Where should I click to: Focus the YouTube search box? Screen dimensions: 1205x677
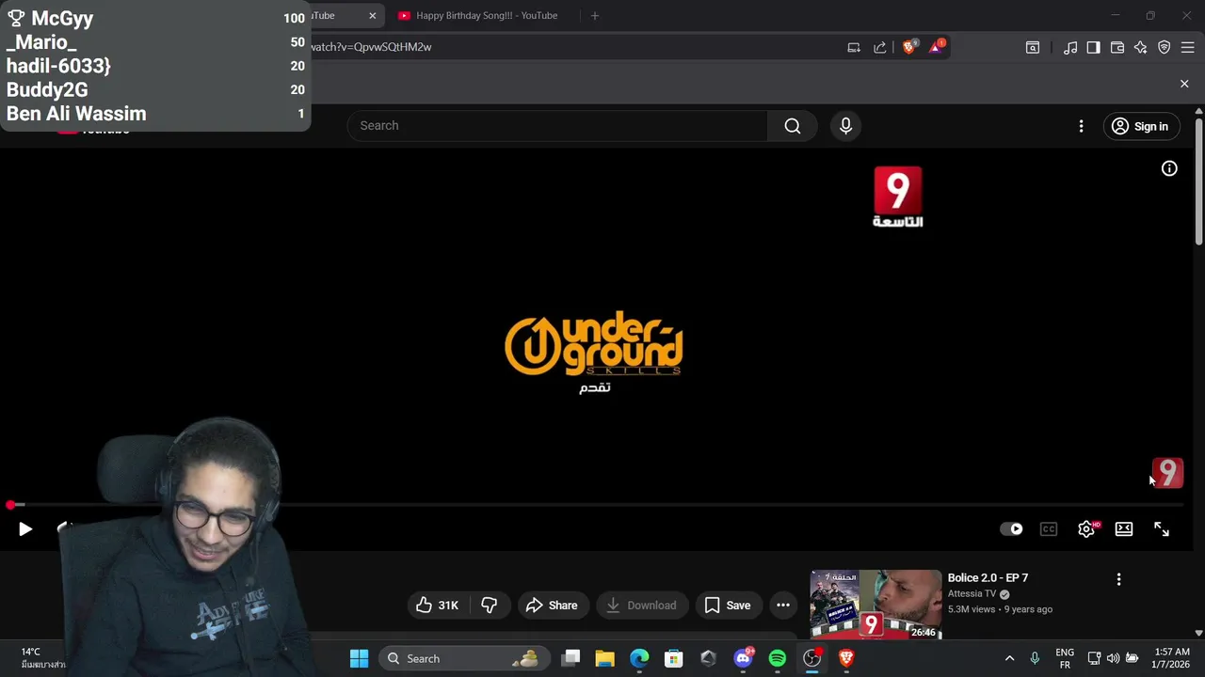point(557,126)
